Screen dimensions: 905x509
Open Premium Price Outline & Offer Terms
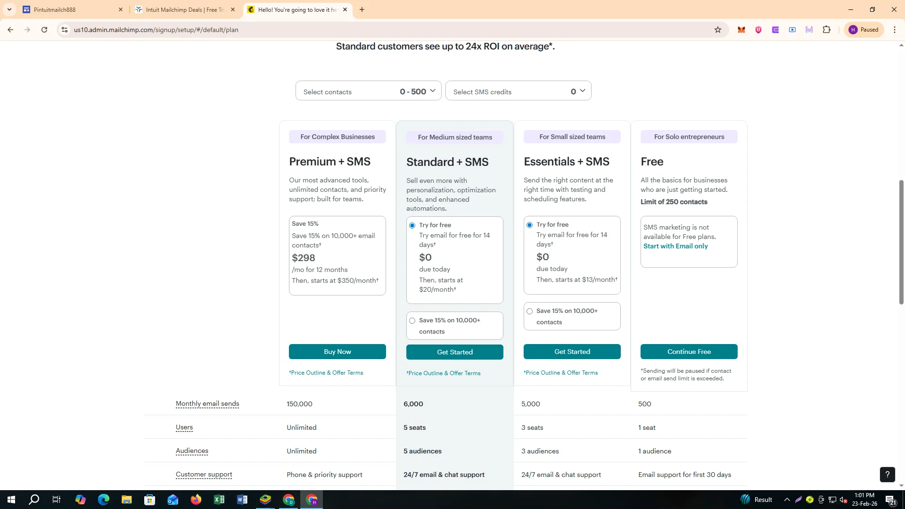pos(326,373)
